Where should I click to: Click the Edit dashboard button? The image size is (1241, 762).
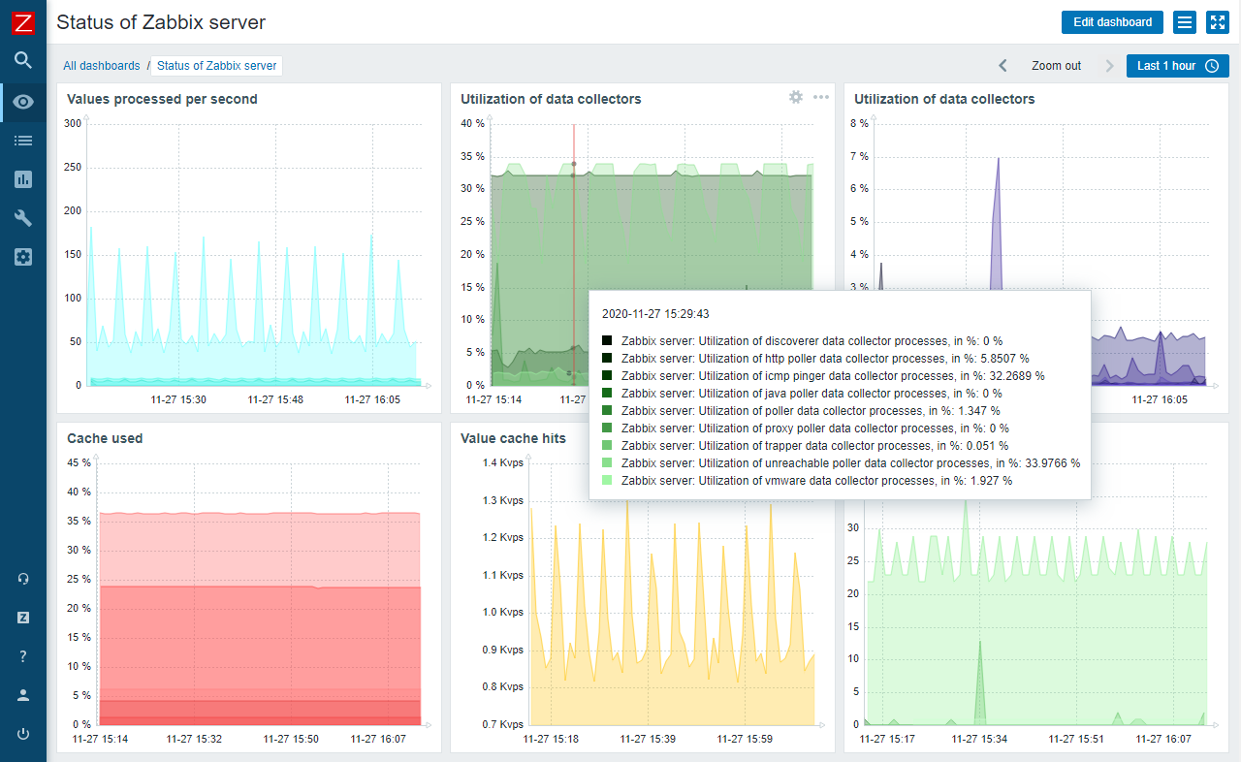[1111, 21]
